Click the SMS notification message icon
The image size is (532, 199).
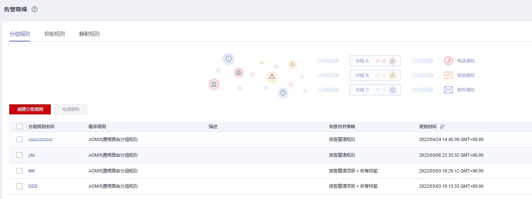tap(449, 75)
